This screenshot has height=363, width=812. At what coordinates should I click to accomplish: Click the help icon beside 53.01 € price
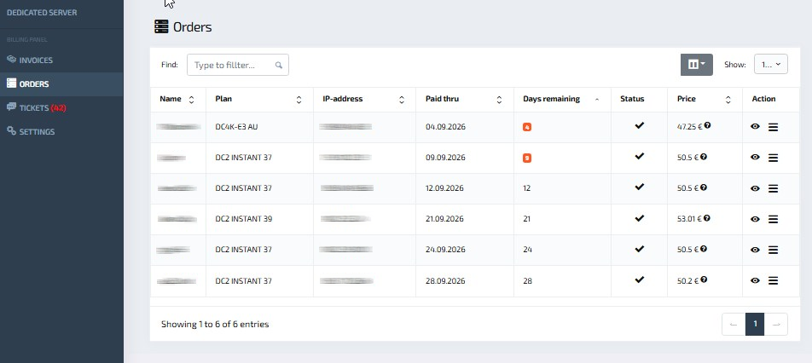707,218
